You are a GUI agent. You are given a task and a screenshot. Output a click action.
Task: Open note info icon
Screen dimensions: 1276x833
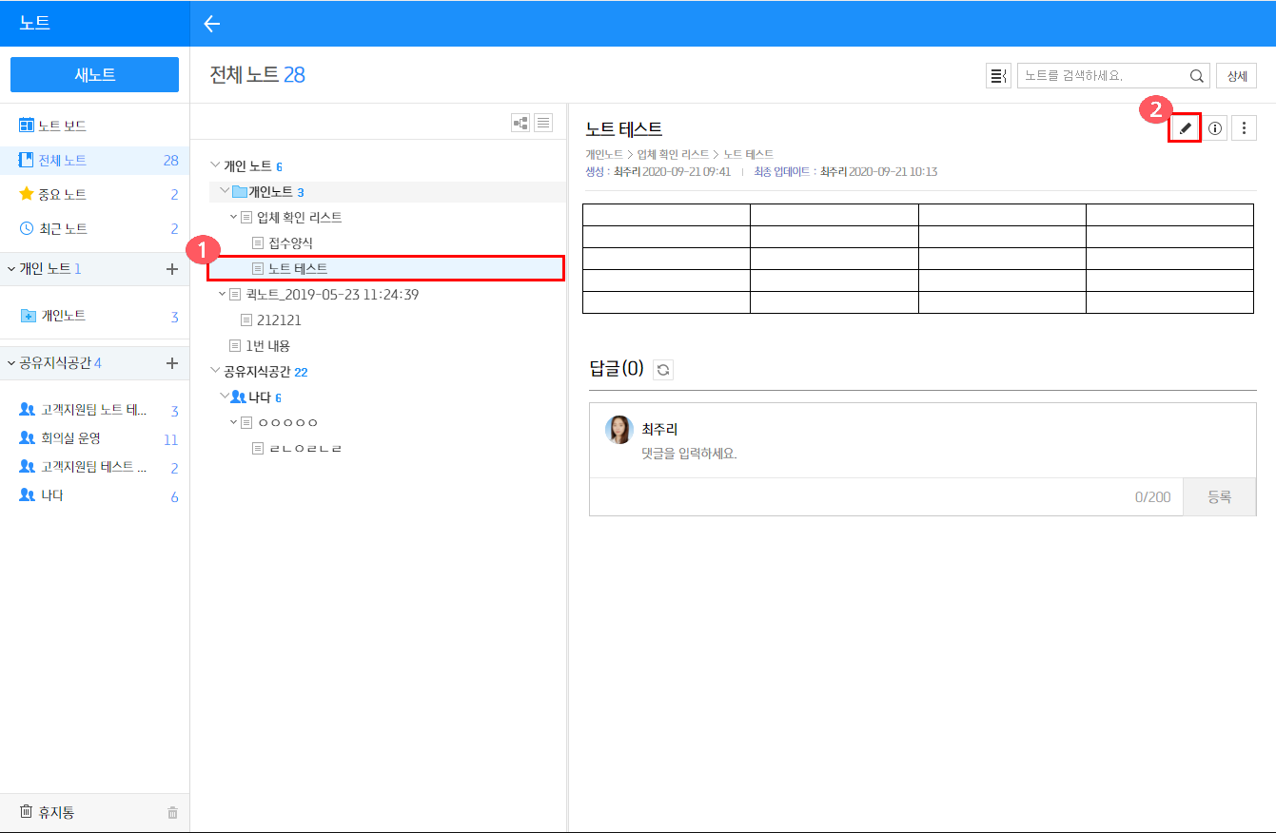(x=1215, y=128)
